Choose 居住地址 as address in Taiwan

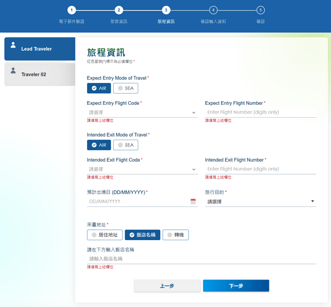(105, 235)
